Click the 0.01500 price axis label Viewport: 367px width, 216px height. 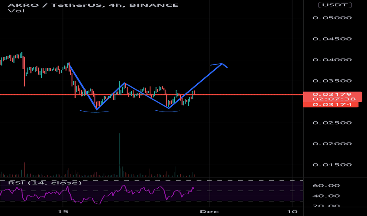(x=332, y=165)
